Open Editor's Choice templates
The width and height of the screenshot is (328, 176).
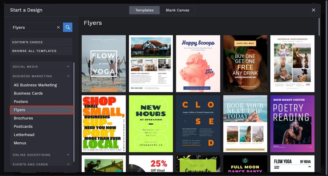tap(41, 42)
